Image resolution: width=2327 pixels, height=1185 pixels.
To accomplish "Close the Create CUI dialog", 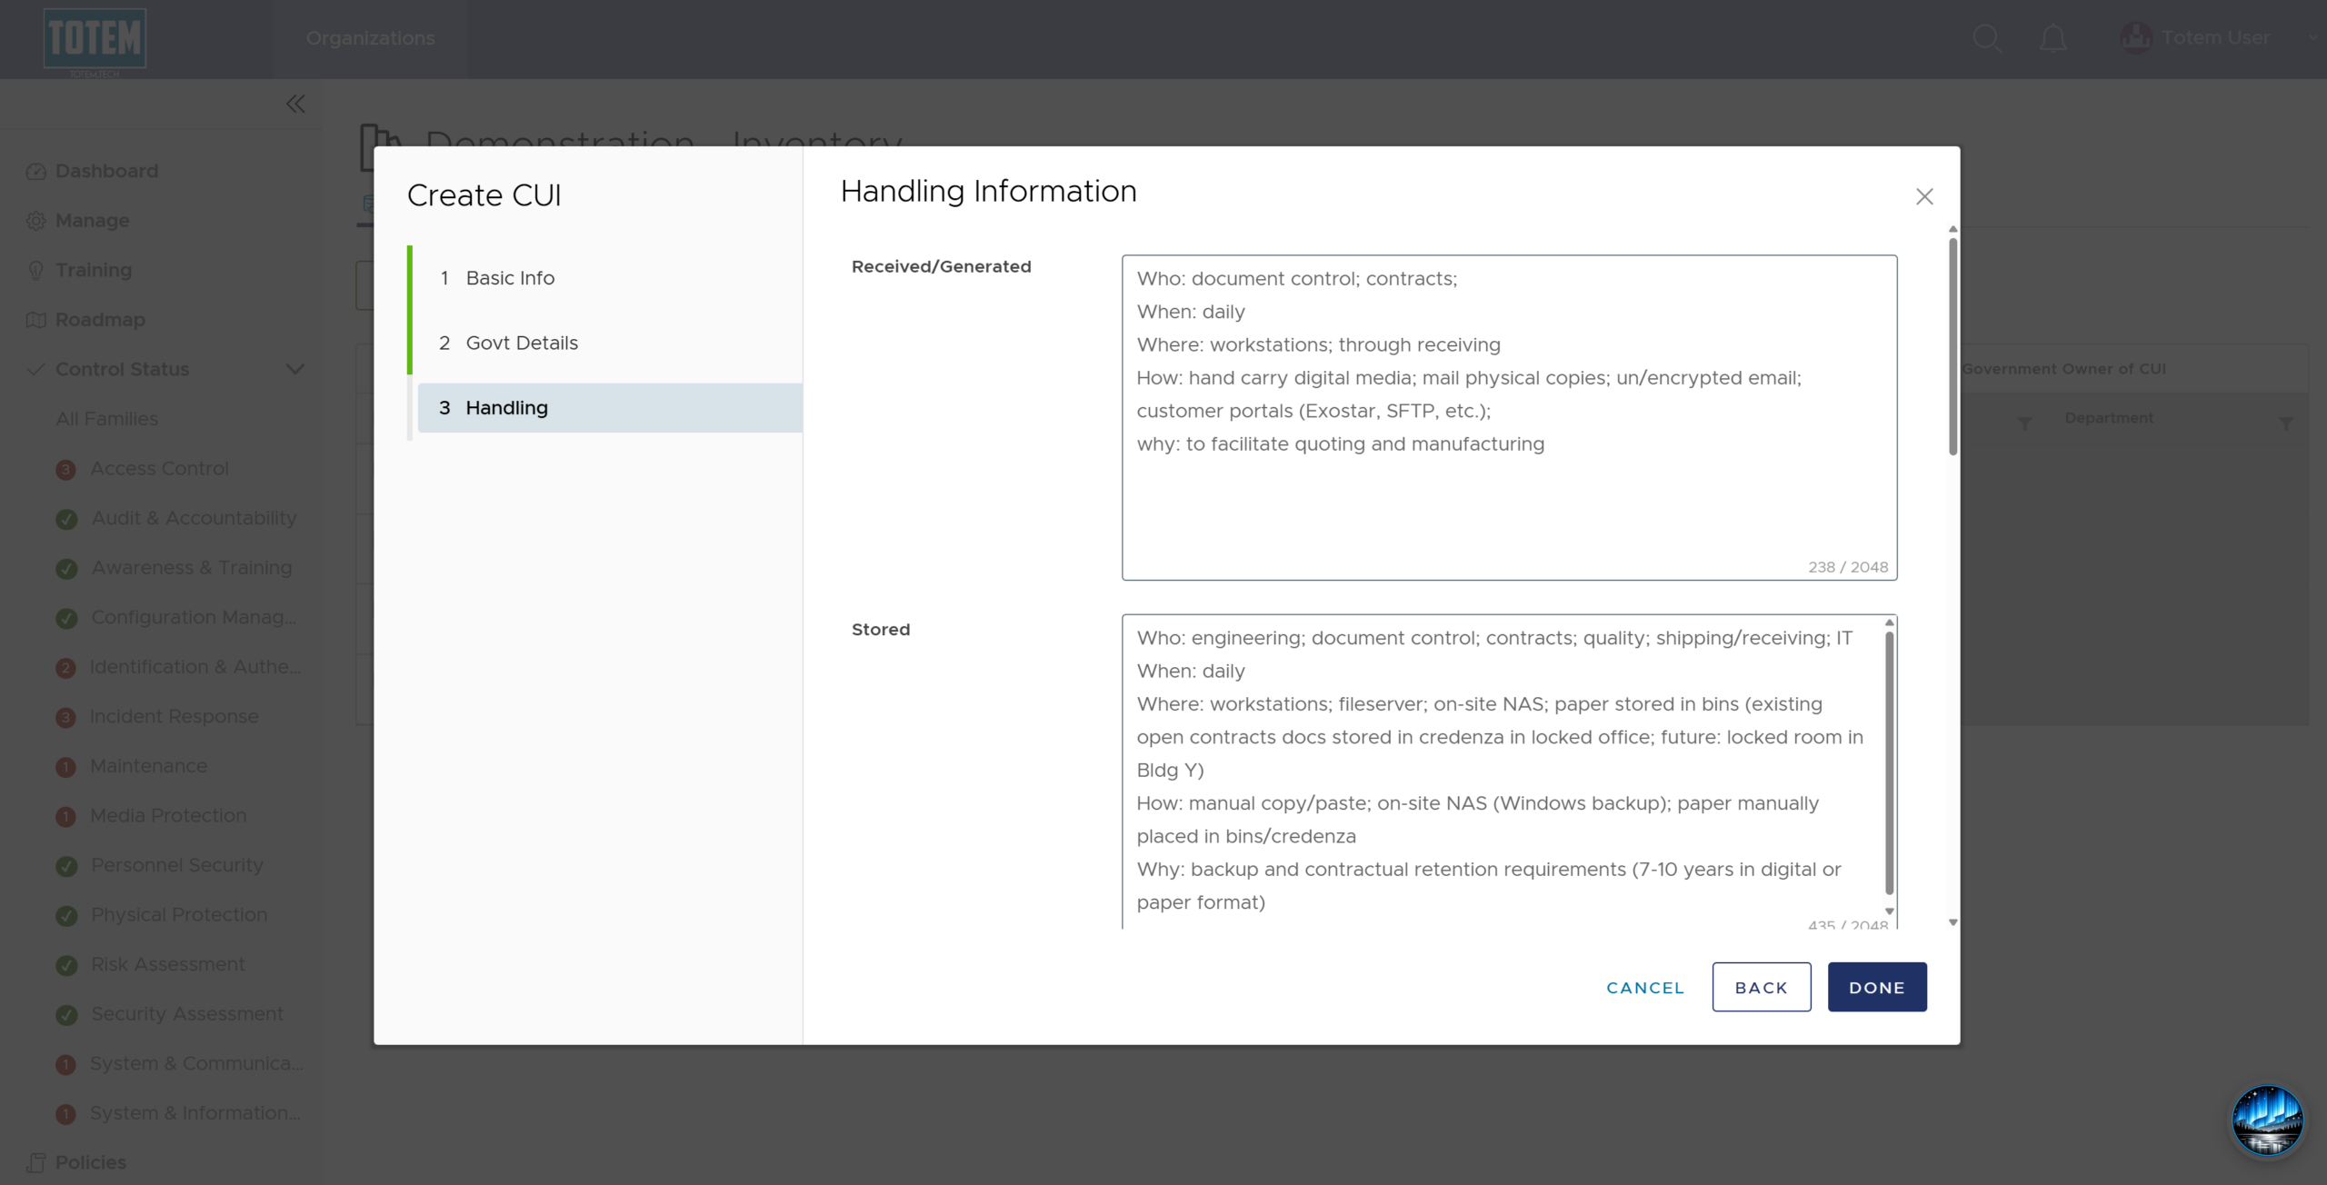I will click(1924, 196).
